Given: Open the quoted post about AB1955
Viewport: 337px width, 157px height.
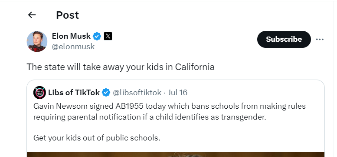Looking at the screenshot, I should pyautogui.click(x=176, y=118).
